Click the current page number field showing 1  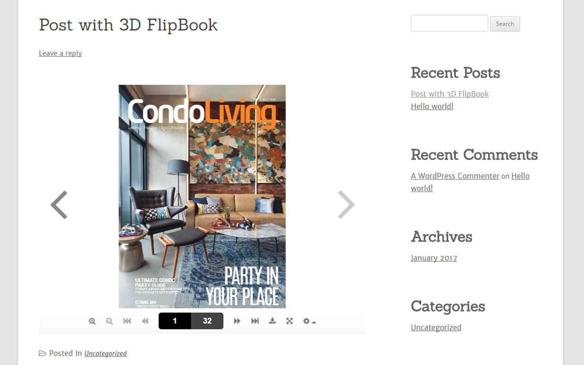click(175, 321)
